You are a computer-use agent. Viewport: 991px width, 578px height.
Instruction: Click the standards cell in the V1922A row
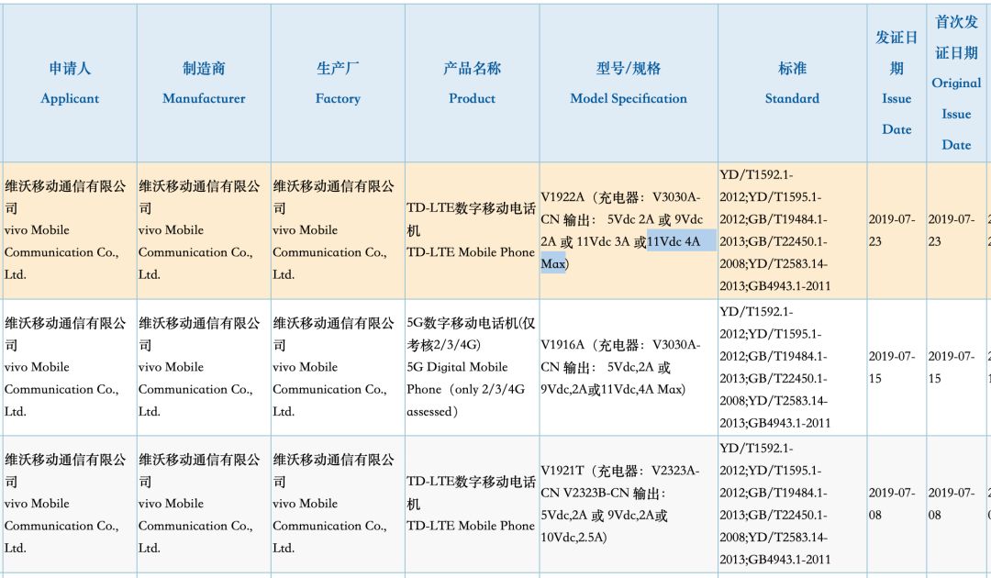pyautogui.click(x=792, y=230)
